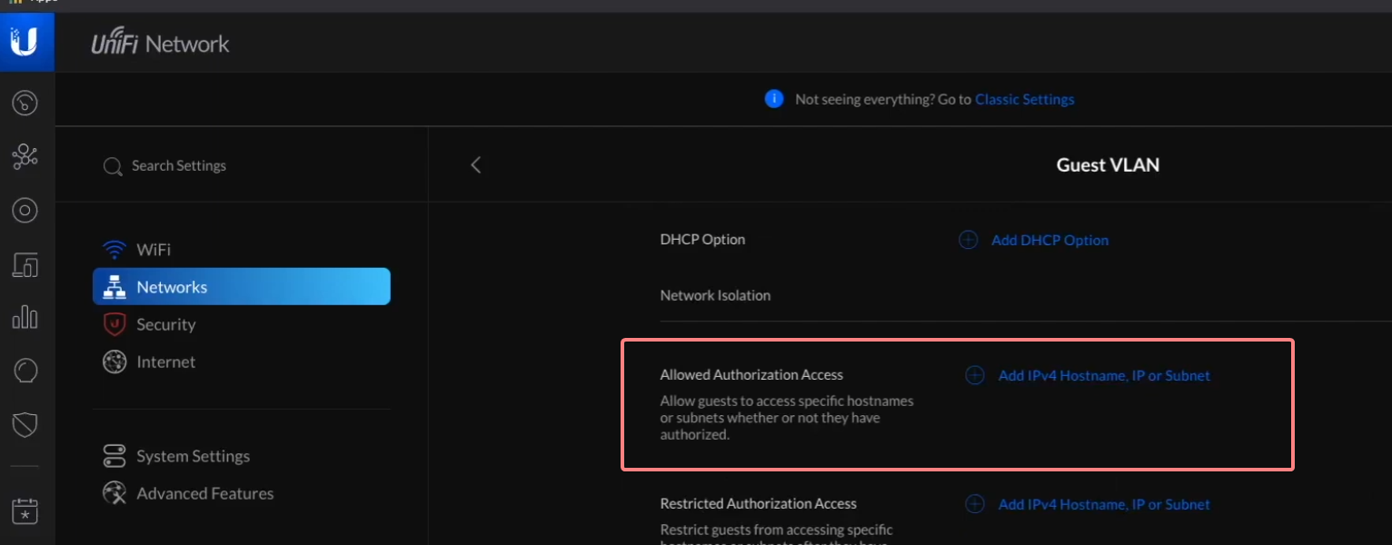Screen dimensions: 1392x545
Task: Click Add DHCP Option
Action: (1049, 240)
